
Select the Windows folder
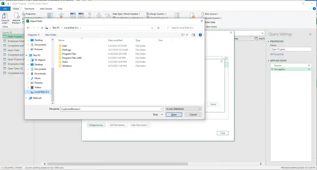click(67, 66)
